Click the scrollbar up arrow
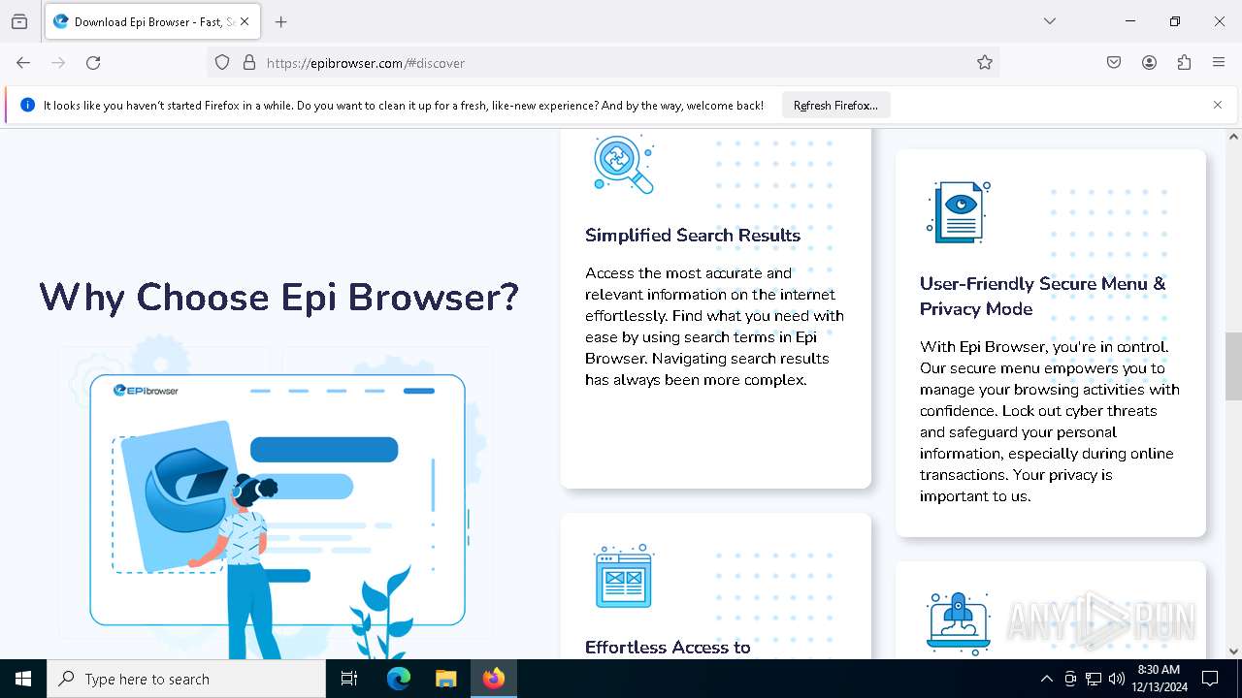The width and height of the screenshot is (1242, 698). tap(1233, 137)
